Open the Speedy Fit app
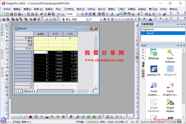Viewport: 186px width, 124px height. 154,71
